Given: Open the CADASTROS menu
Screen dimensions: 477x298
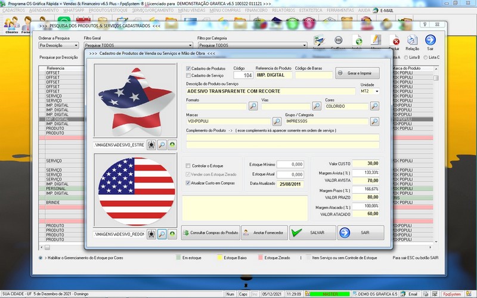Looking at the screenshot, I should pyautogui.click(x=13, y=10).
